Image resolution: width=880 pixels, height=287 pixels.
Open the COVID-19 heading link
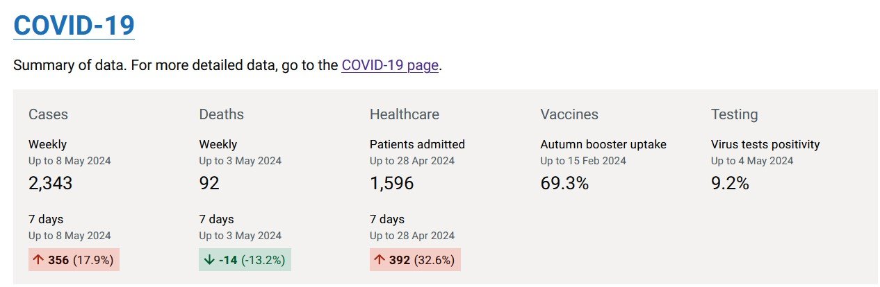(x=74, y=25)
